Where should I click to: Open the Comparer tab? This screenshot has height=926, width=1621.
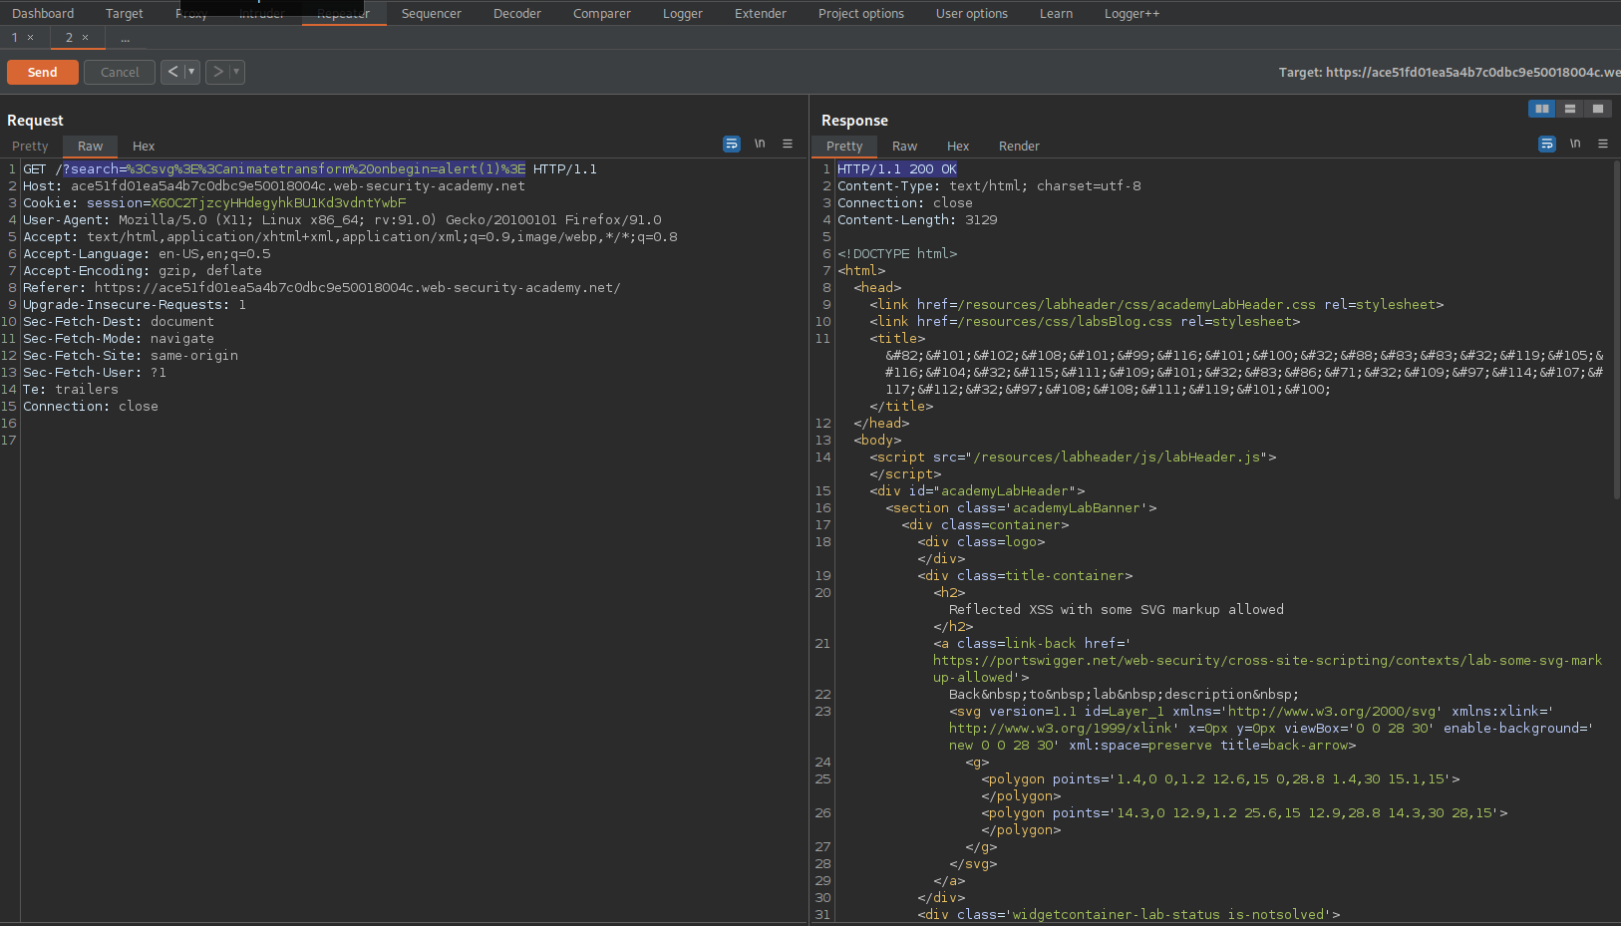click(602, 13)
